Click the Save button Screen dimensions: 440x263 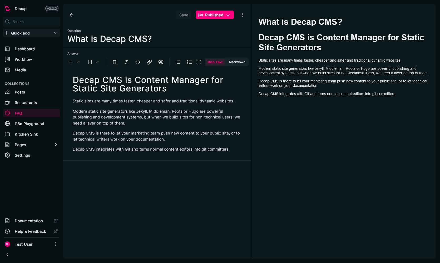click(184, 15)
